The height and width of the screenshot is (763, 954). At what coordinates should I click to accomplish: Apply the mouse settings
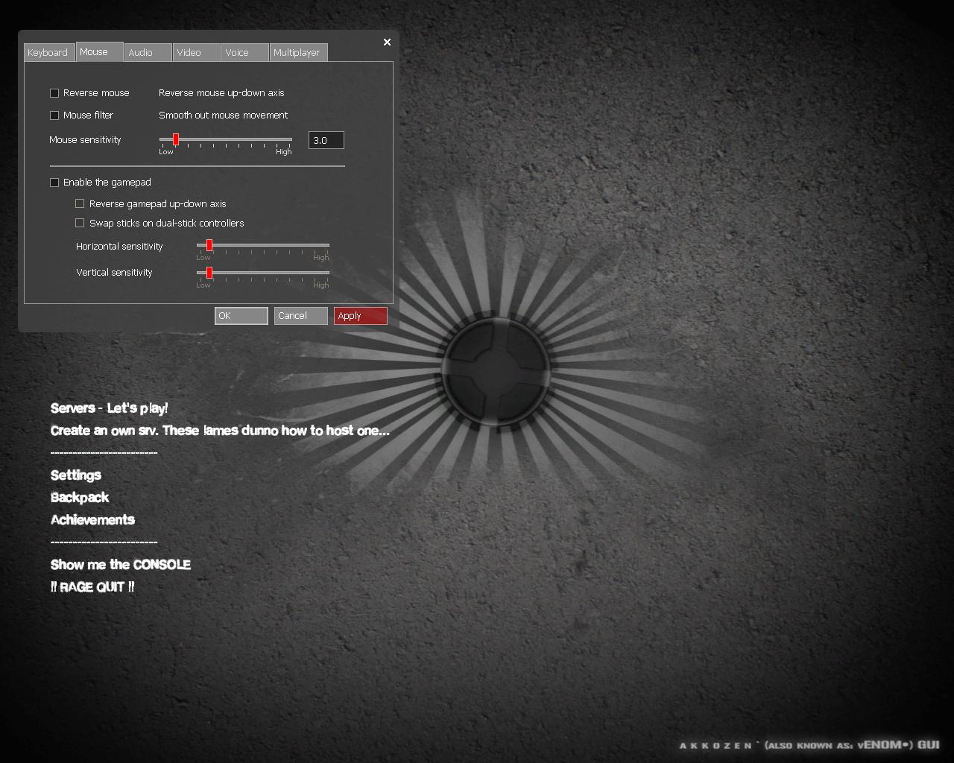360,315
